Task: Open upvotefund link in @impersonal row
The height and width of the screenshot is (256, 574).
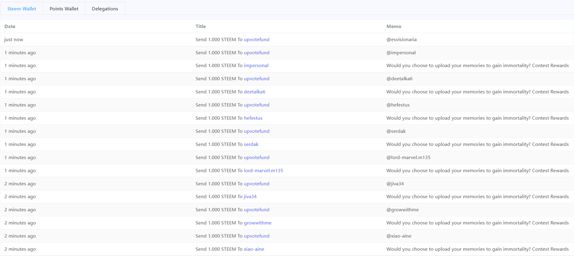Action: 257,52
